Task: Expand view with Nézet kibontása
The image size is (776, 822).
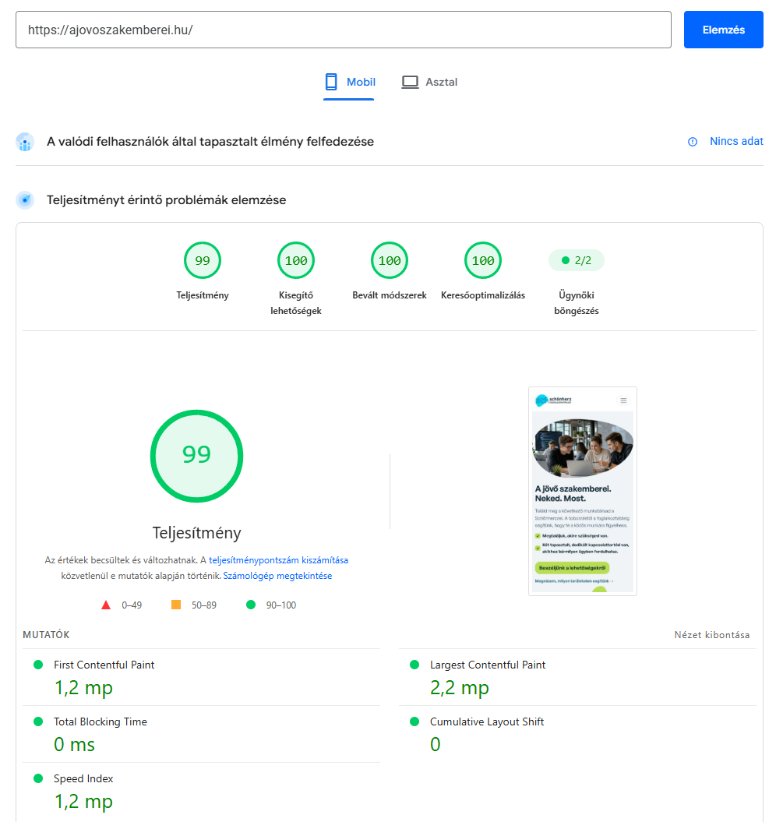Action: 711,635
